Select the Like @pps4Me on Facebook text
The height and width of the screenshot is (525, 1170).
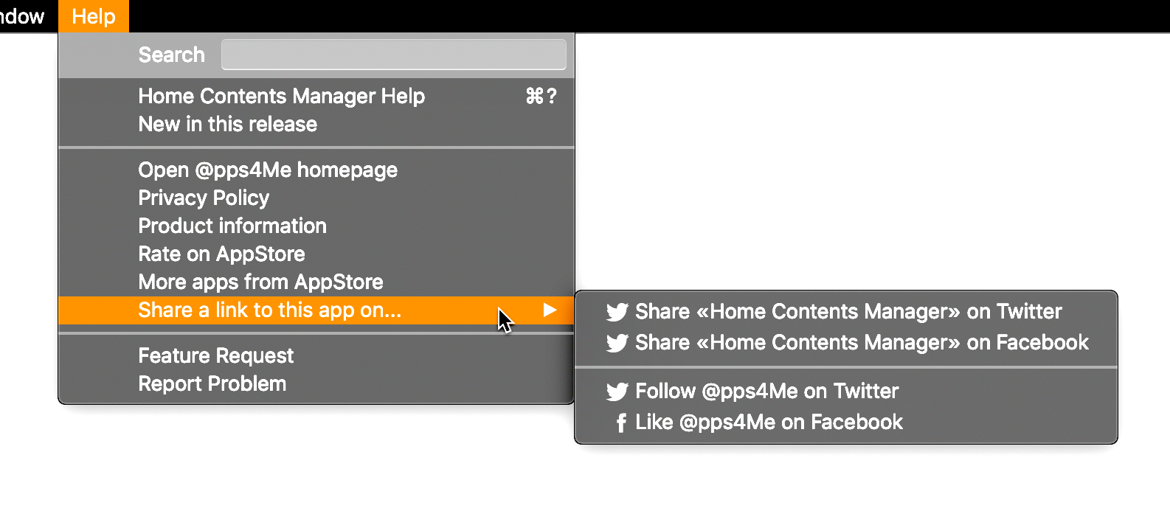click(769, 423)
